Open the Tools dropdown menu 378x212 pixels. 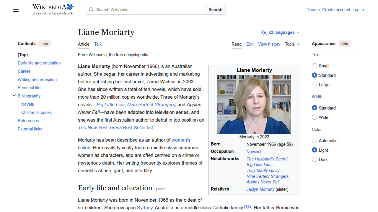292,44
